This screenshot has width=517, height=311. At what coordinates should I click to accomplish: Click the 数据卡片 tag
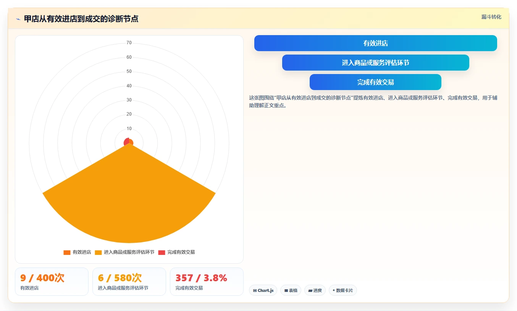[x=343, y=290]
